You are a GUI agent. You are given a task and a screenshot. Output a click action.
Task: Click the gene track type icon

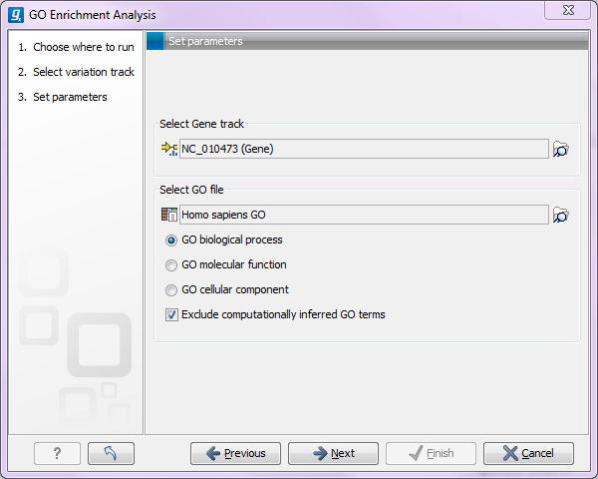[x=169, y=149]
